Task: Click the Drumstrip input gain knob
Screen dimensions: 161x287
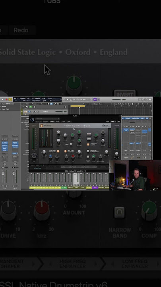Action: click(34, 156)
